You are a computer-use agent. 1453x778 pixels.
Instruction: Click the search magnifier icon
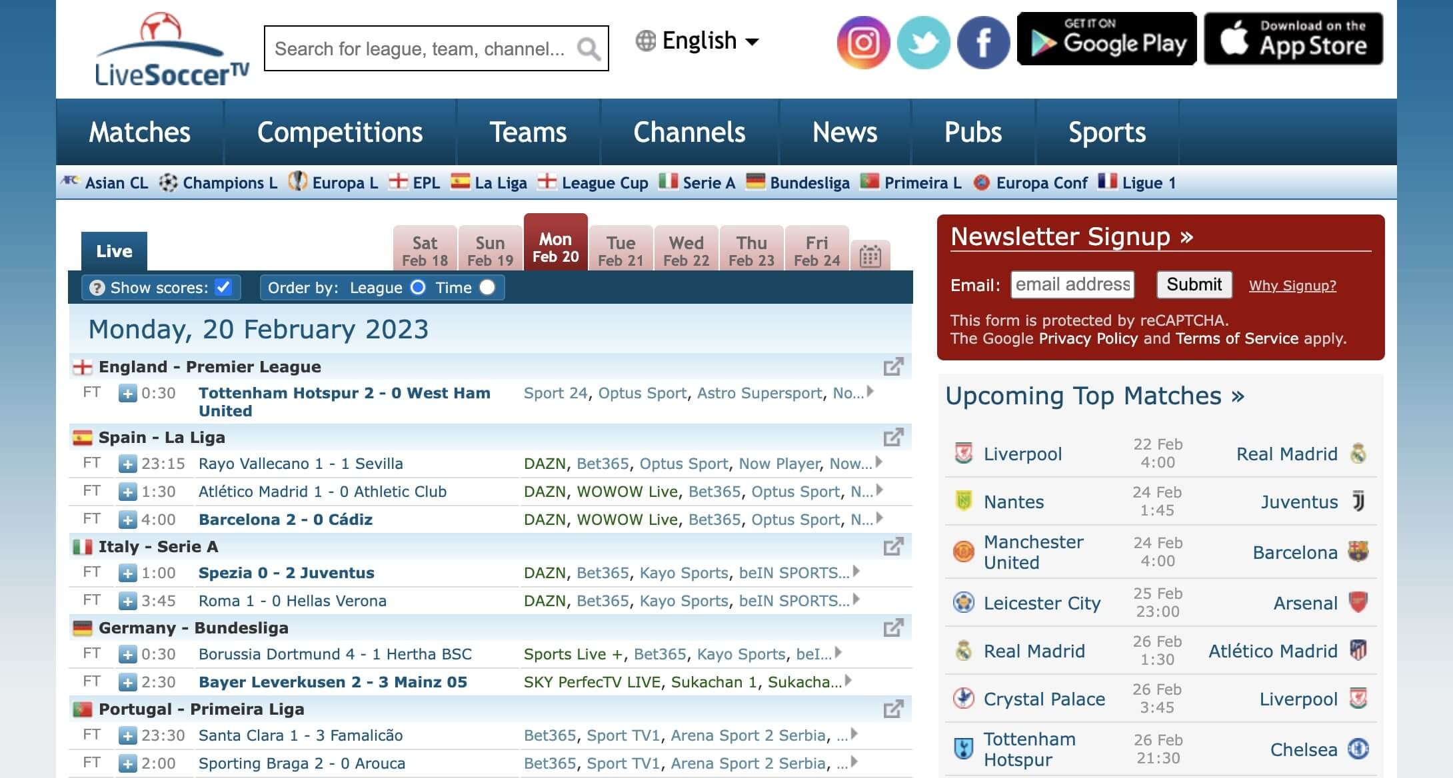pyautogui.click(x=588, y=49)
